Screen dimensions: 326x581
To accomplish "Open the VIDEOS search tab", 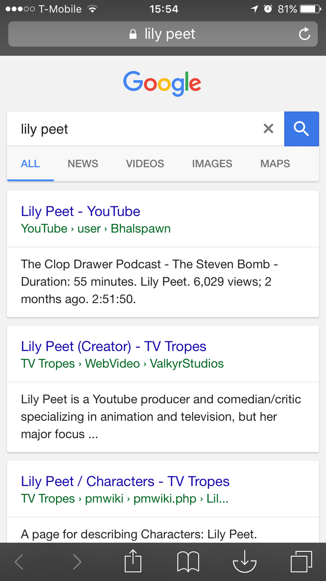I will click(x=145, y=163).
